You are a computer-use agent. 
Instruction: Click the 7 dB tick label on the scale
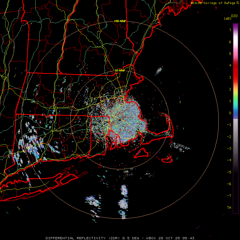point(230,30)
